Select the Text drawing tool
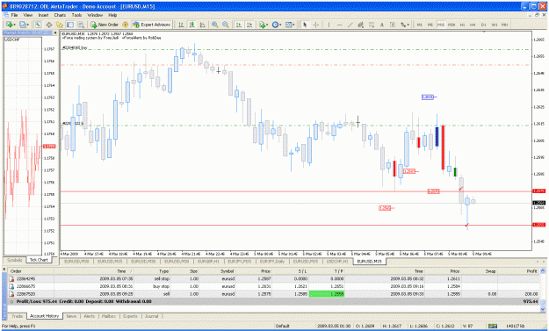Screen dimensions: 549x331 (x=382, y=25)
